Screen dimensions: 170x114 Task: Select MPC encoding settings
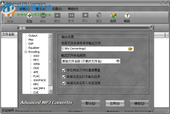36,84
